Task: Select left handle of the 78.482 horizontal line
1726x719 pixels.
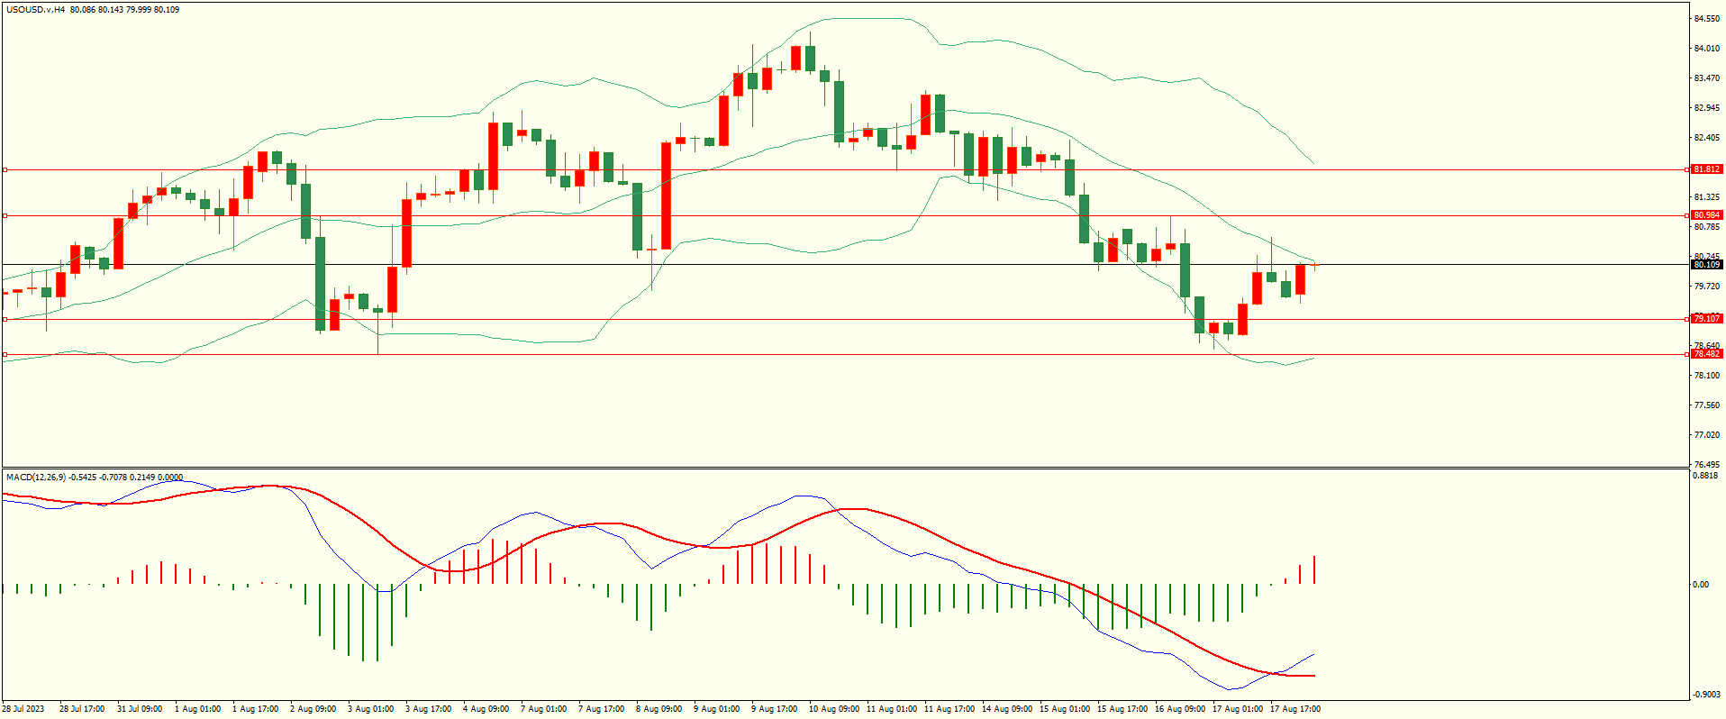Action: click(5, 354)
